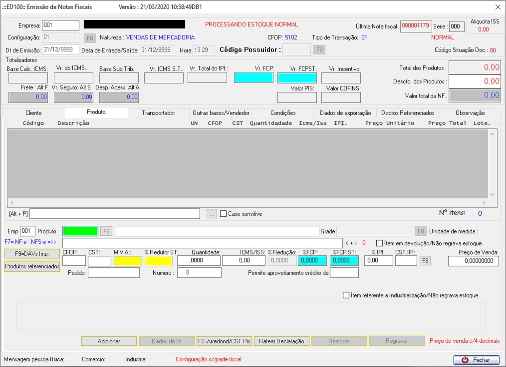The height and width of the screenshot is (367, 506).
Task: Open the Transportador tab
Action: [x=158, y=113]
